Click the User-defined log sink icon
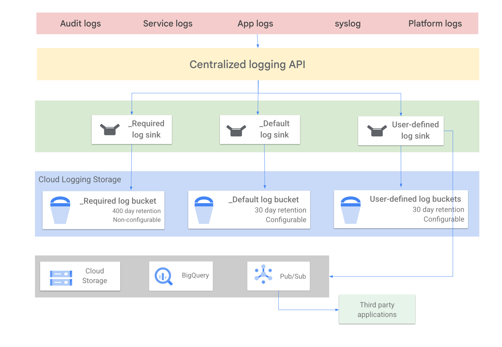The width and height of the screenshot is (502, 347). (377, 131)
